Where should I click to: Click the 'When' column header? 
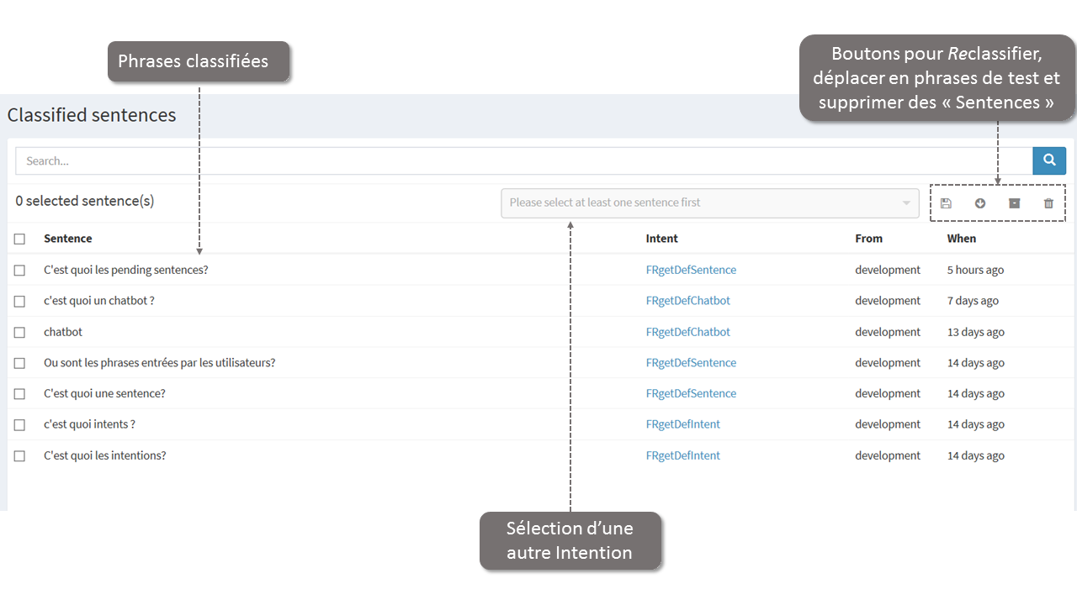click(x=962, y=239)
